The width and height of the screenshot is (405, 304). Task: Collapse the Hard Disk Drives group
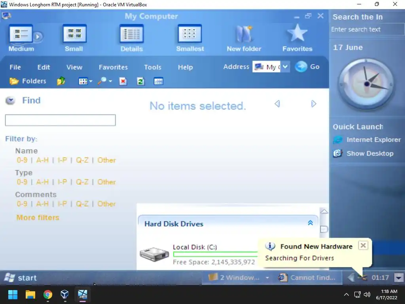click(310, 223)
